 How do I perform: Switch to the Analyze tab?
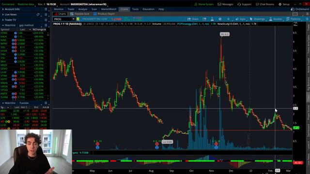coord(83,9)
